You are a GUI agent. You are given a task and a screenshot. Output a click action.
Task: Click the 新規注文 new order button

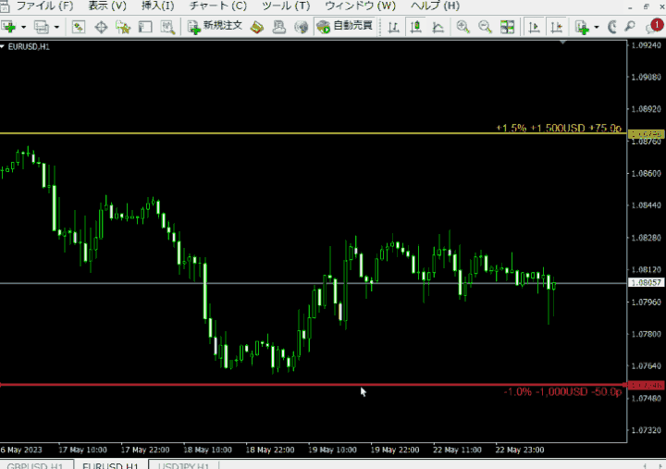[x=215, y=26]
